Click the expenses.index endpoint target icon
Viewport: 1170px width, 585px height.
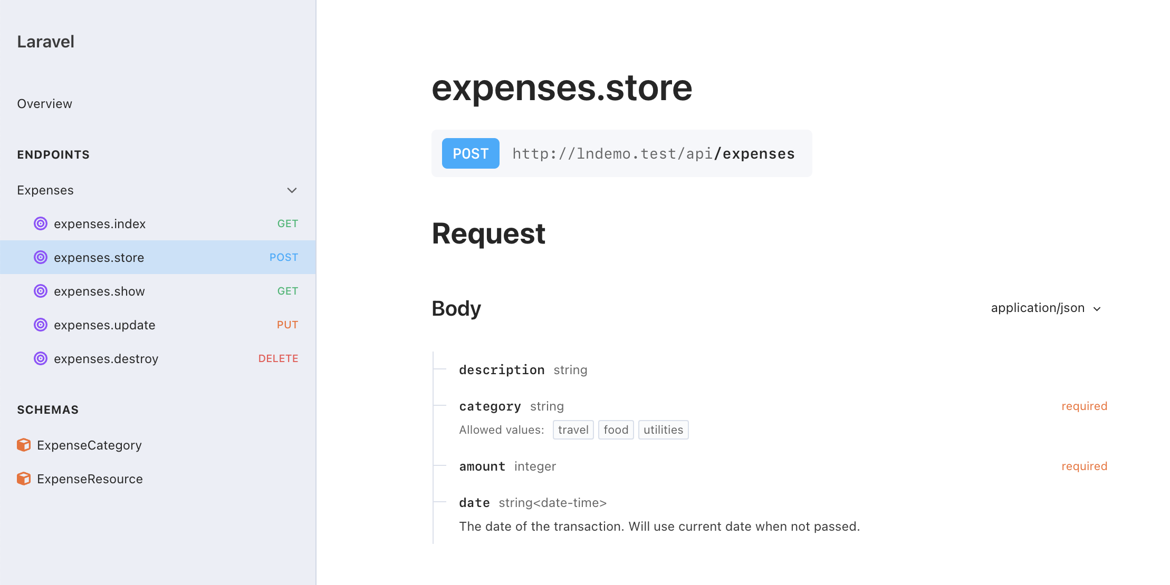(x=41, y=223)
